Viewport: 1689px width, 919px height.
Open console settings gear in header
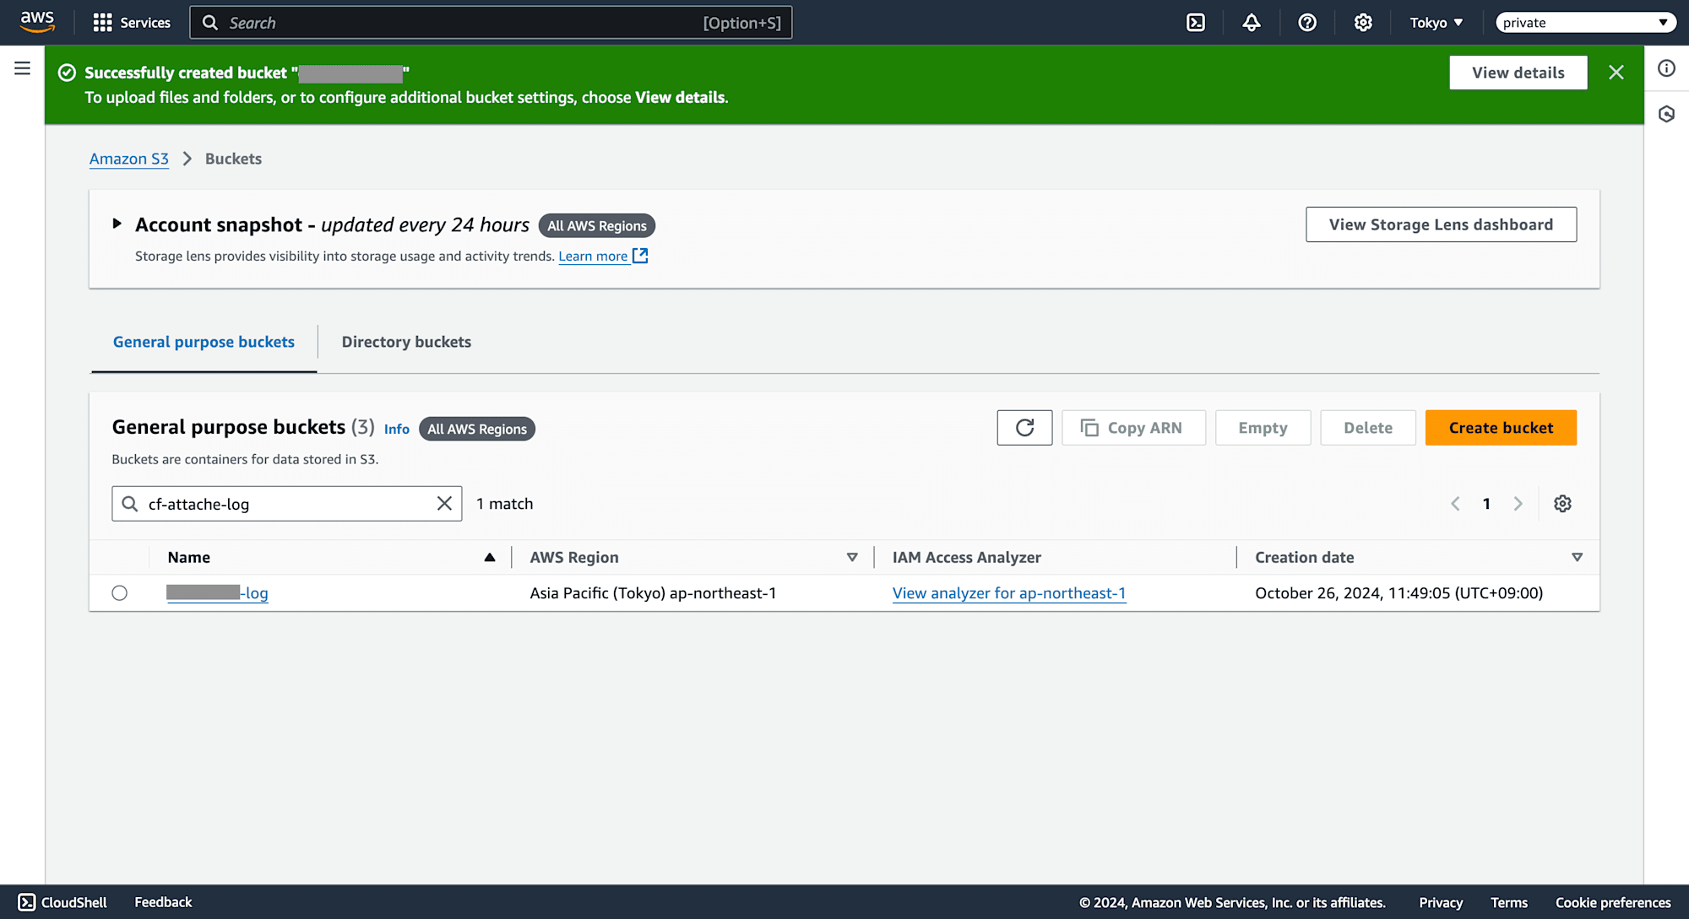[1363, 23]
